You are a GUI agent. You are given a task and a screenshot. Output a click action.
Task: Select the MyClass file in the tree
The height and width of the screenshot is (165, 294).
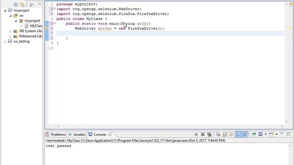(36, 26)
